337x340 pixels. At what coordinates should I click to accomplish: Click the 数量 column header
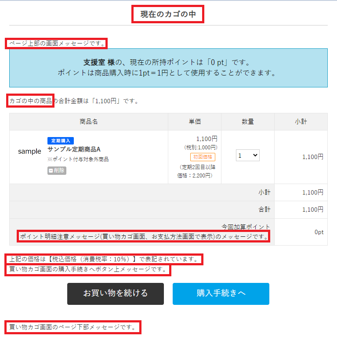(248, 122)
